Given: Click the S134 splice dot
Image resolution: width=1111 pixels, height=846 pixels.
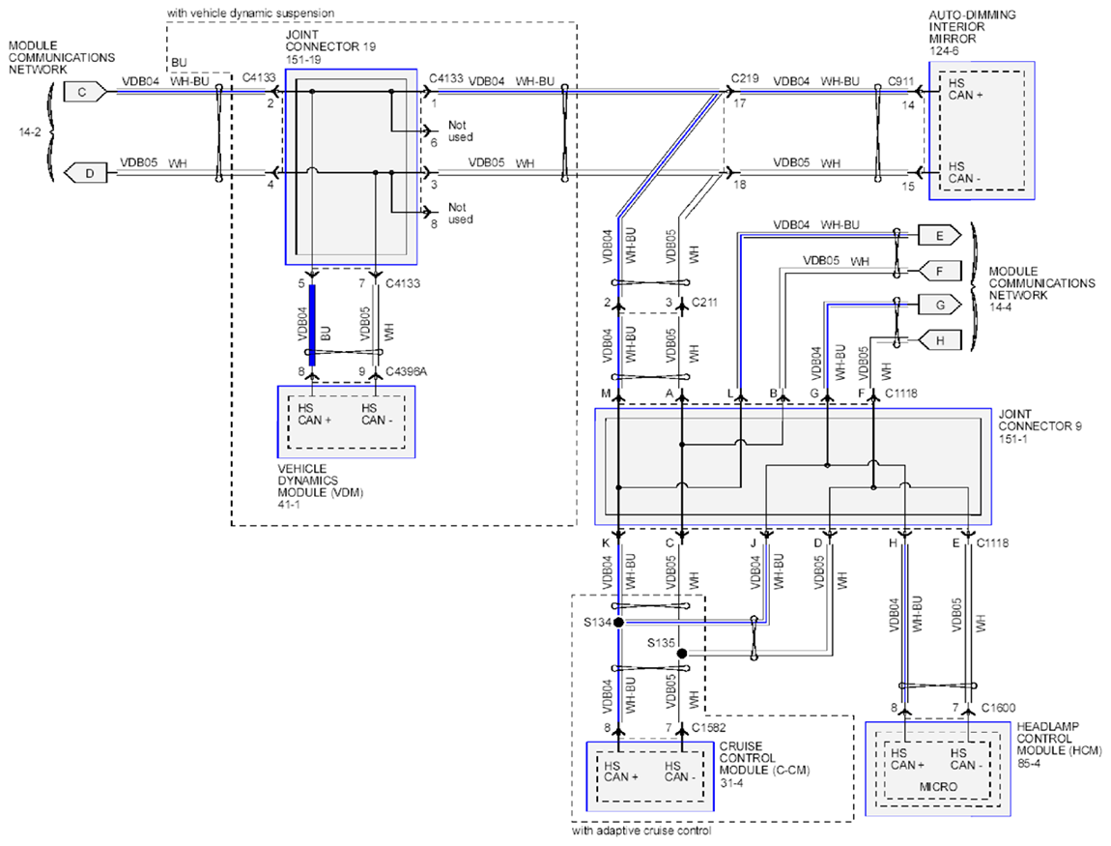Looking at the screenshot, I should [618, 622].
